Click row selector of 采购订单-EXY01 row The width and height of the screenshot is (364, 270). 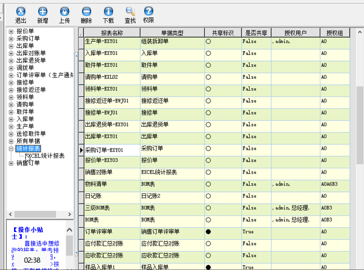pos(81,150)
